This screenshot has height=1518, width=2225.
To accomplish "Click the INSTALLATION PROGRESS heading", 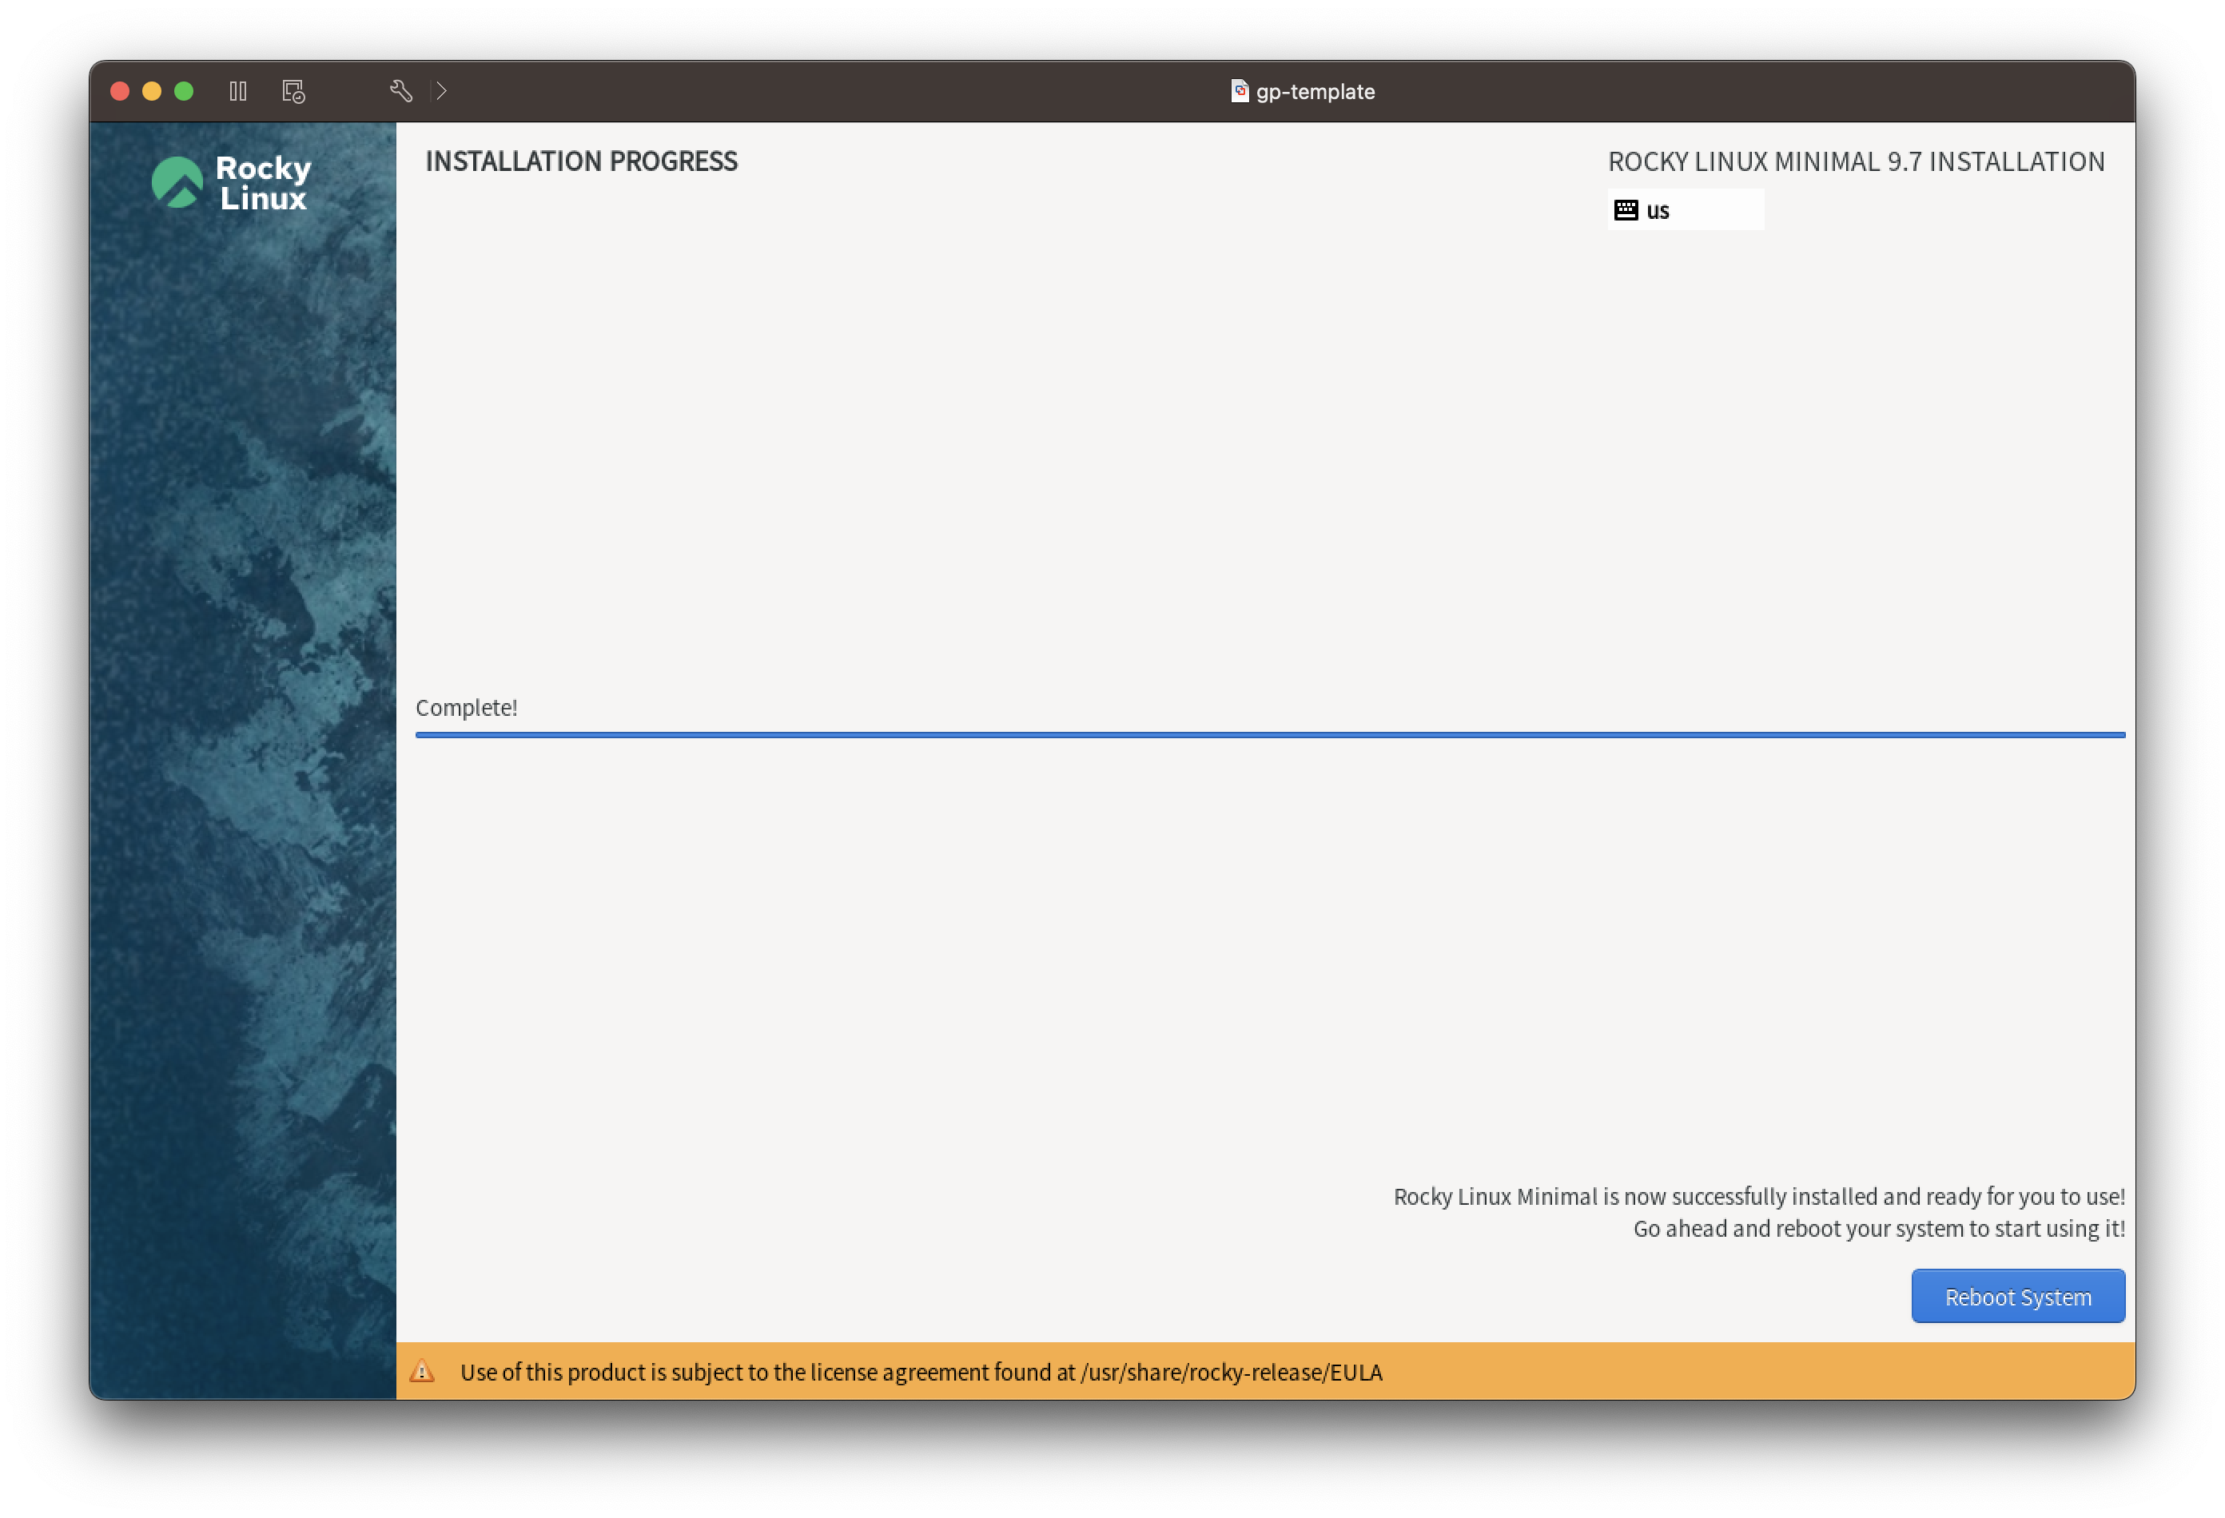I will (581, 161).
